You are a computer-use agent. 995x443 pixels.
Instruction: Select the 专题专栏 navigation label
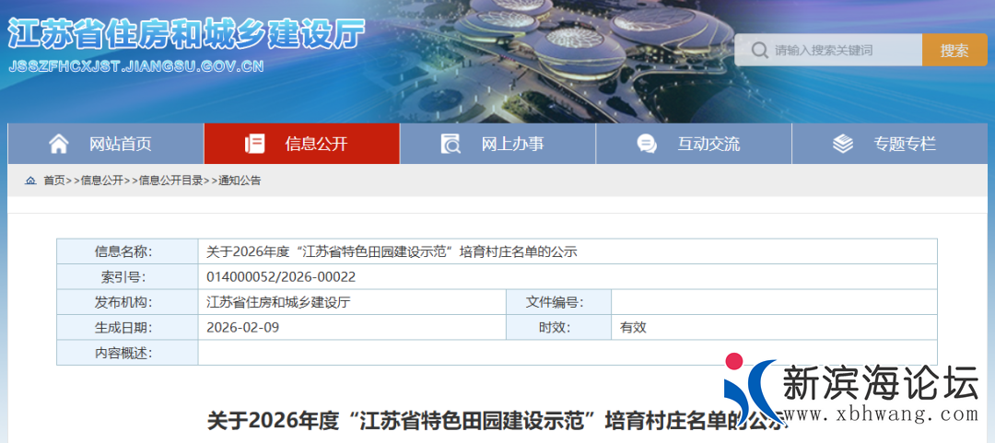905,144
